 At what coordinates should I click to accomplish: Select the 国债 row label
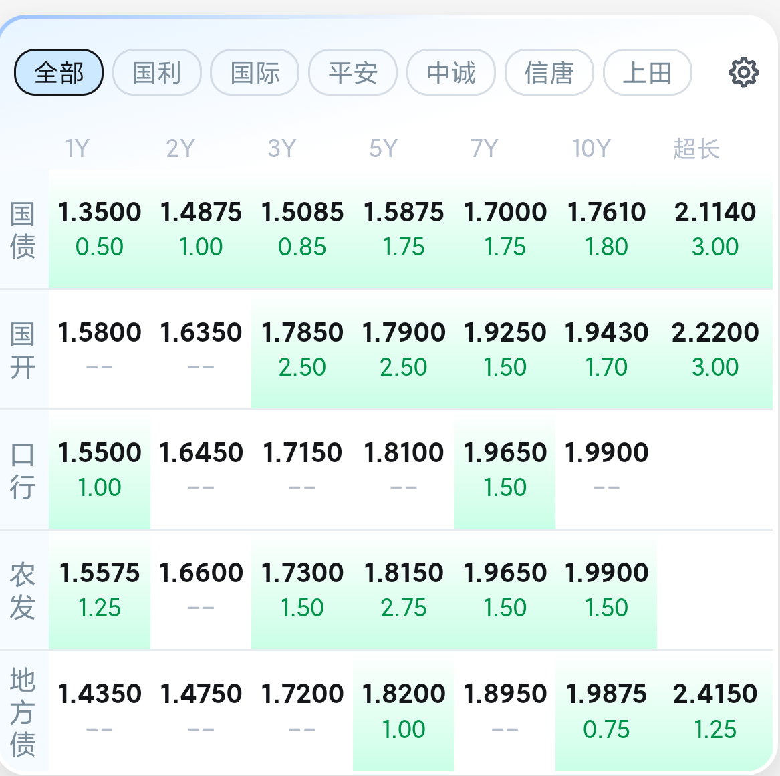pos(23,230)
